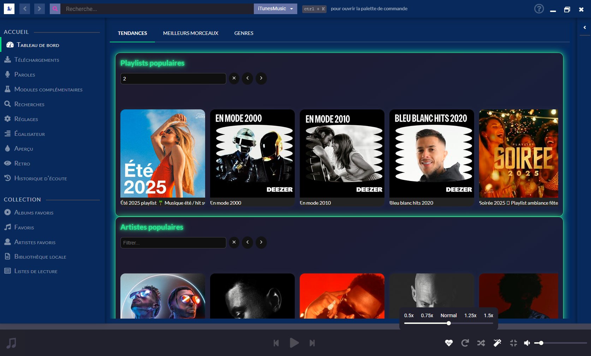
Task: Go back with the navigation left arrow
Action: click(25, 9)
